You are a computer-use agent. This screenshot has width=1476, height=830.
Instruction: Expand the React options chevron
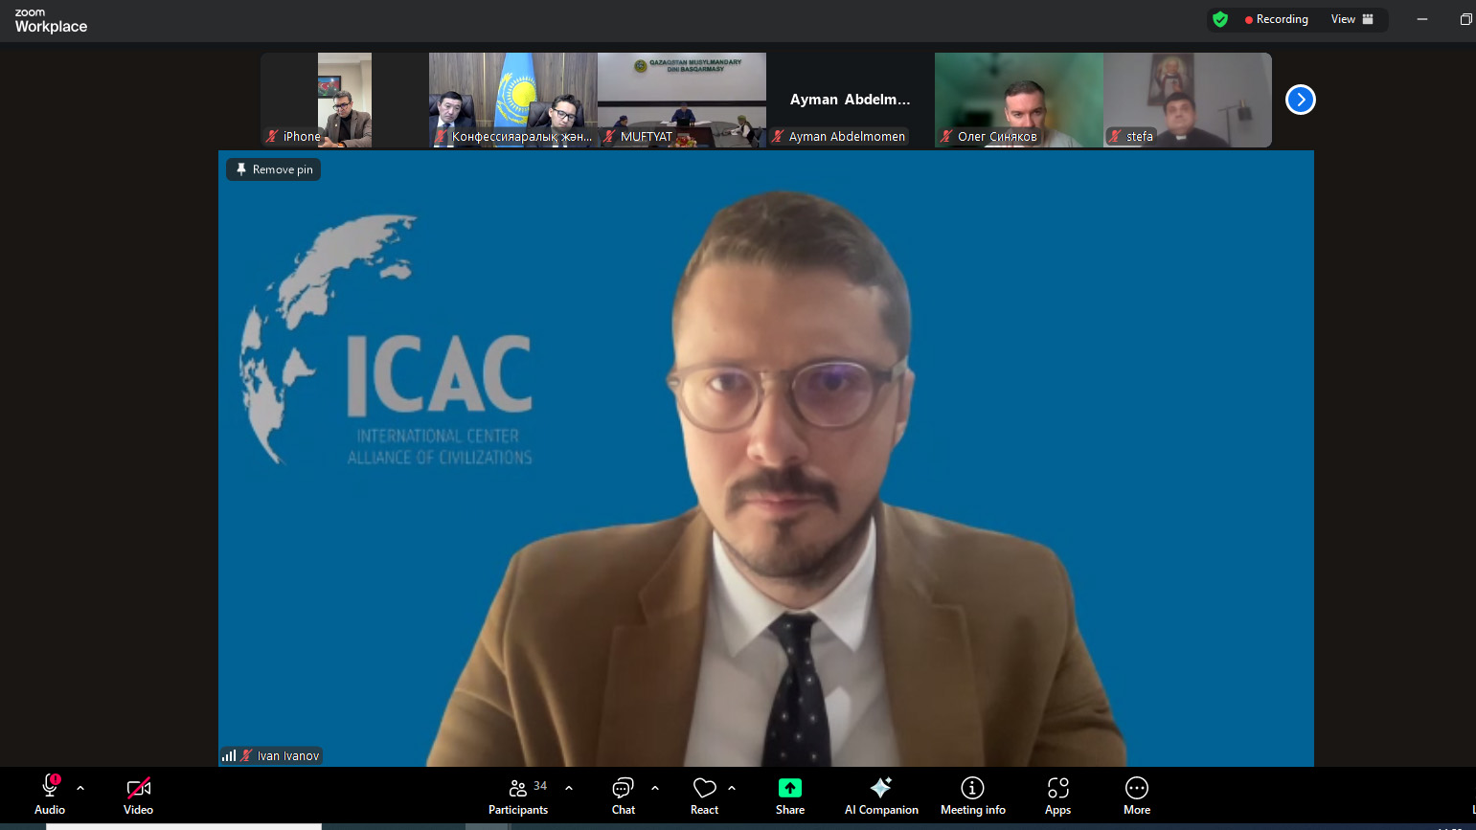[x=732, y=788]
